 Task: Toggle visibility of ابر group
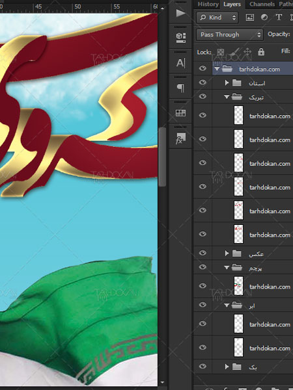tap(202, 305)
